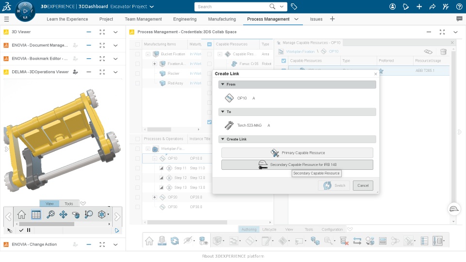Screen dimensions: 466x262
Task: Toggle the preferred star on the selected row
Action: [x=381, y=71]
